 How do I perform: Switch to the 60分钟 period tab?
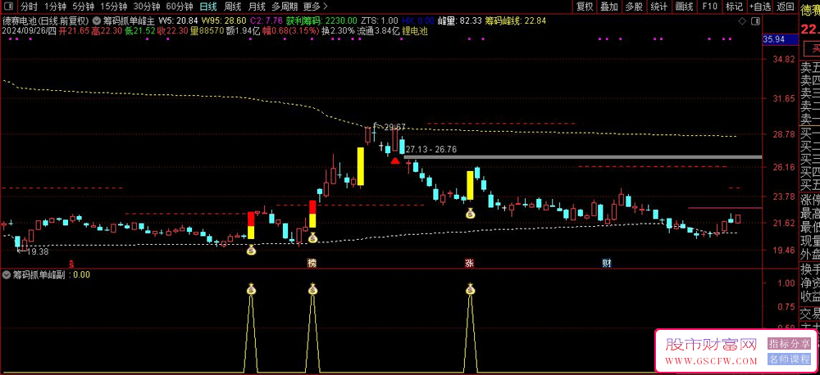click(x=180, y=7)
